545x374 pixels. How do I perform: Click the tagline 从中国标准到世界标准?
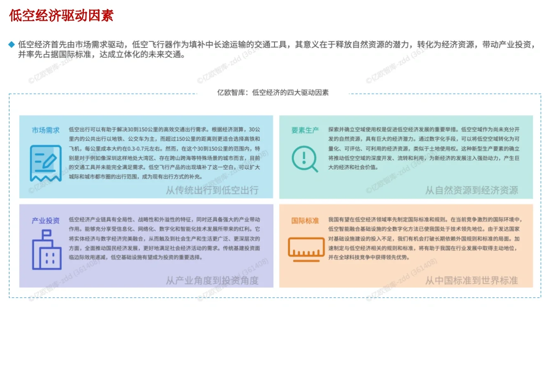pos(472,281)
